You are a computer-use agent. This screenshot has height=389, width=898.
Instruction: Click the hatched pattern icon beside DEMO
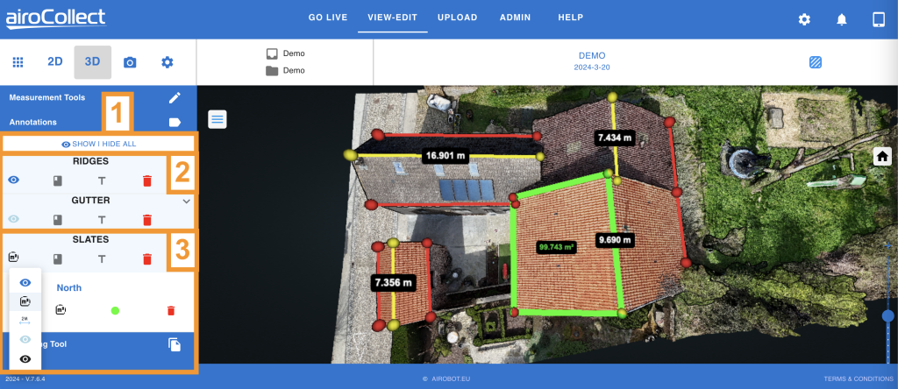click(x=816, y=62)
